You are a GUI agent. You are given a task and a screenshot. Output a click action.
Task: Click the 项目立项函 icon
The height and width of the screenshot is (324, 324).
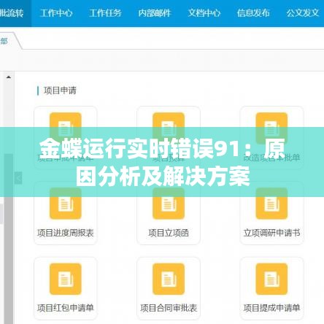point(169,204)
